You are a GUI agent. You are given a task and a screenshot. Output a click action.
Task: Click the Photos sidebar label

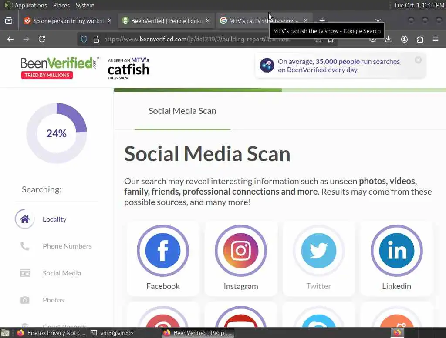tap(53, 300)
